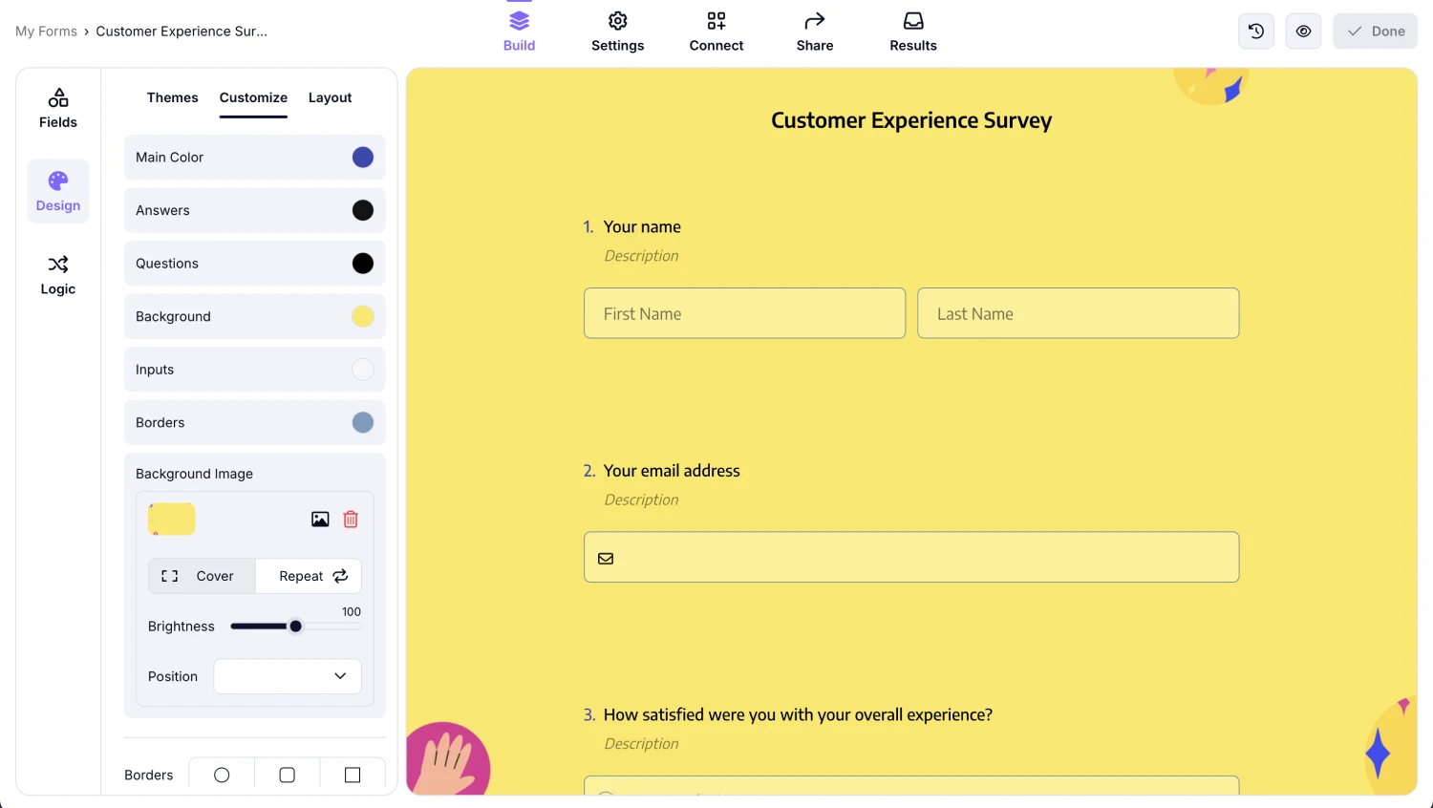Click the First Name input field

[x=744, y=313]
